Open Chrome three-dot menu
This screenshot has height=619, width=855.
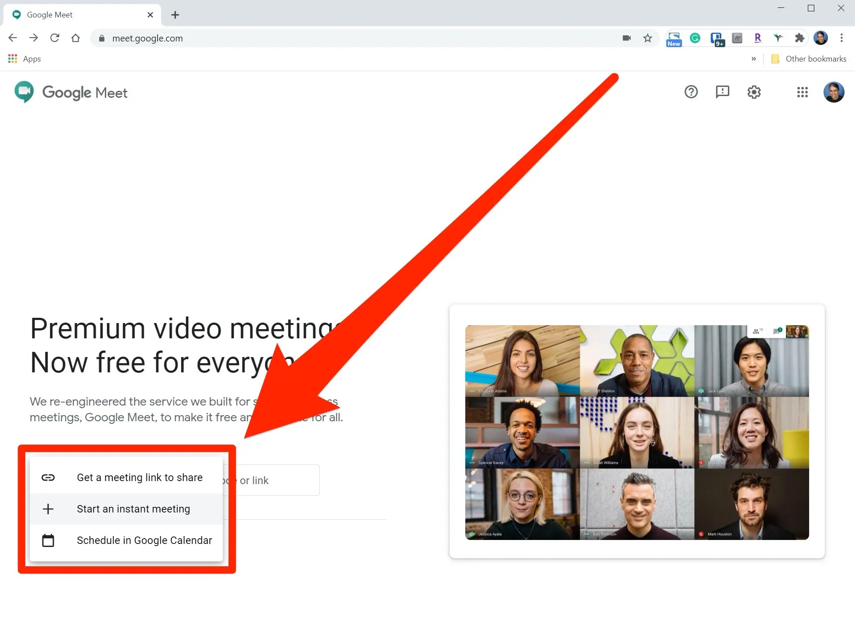841,38
